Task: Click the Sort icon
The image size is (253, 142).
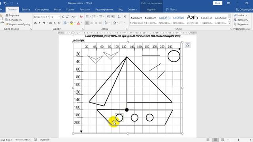Action: click(x=119, y=17)
